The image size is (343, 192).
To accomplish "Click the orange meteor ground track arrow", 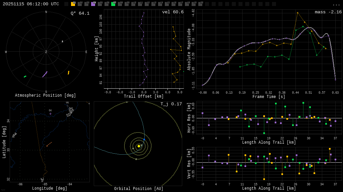I will [49, 144].
